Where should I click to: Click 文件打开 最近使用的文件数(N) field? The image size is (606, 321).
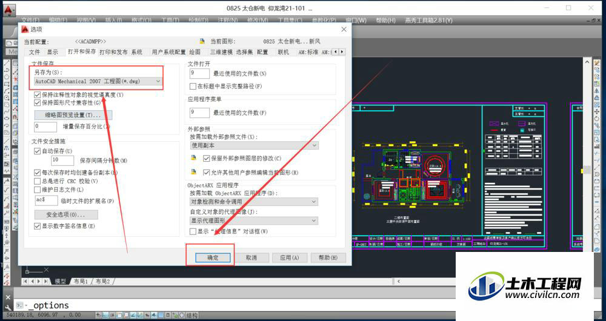[x=199, y=73]
